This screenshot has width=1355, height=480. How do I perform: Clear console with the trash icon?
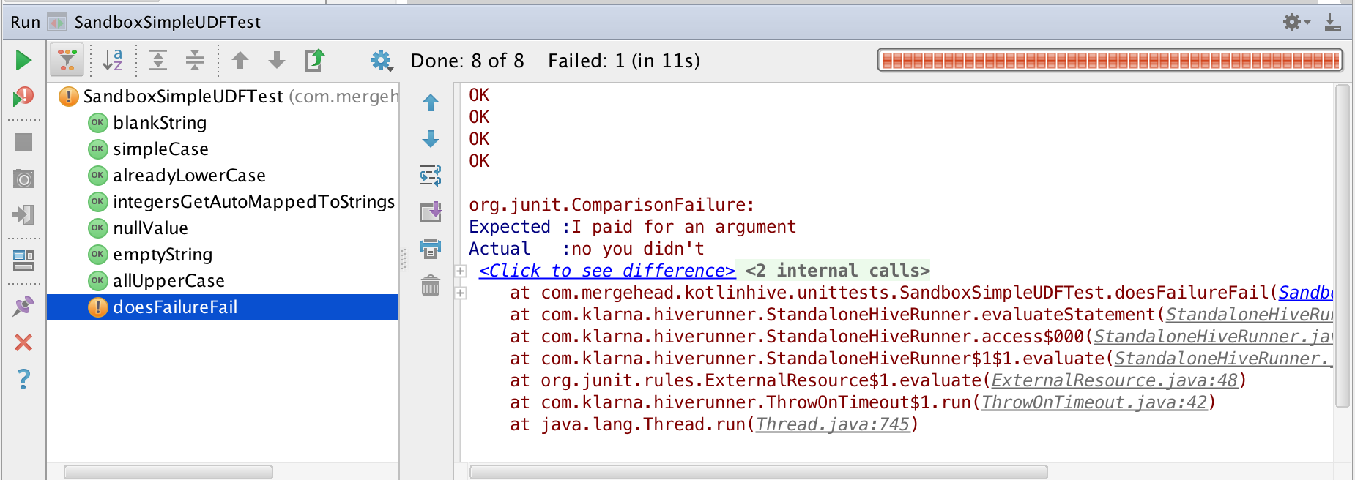(431, 285)
